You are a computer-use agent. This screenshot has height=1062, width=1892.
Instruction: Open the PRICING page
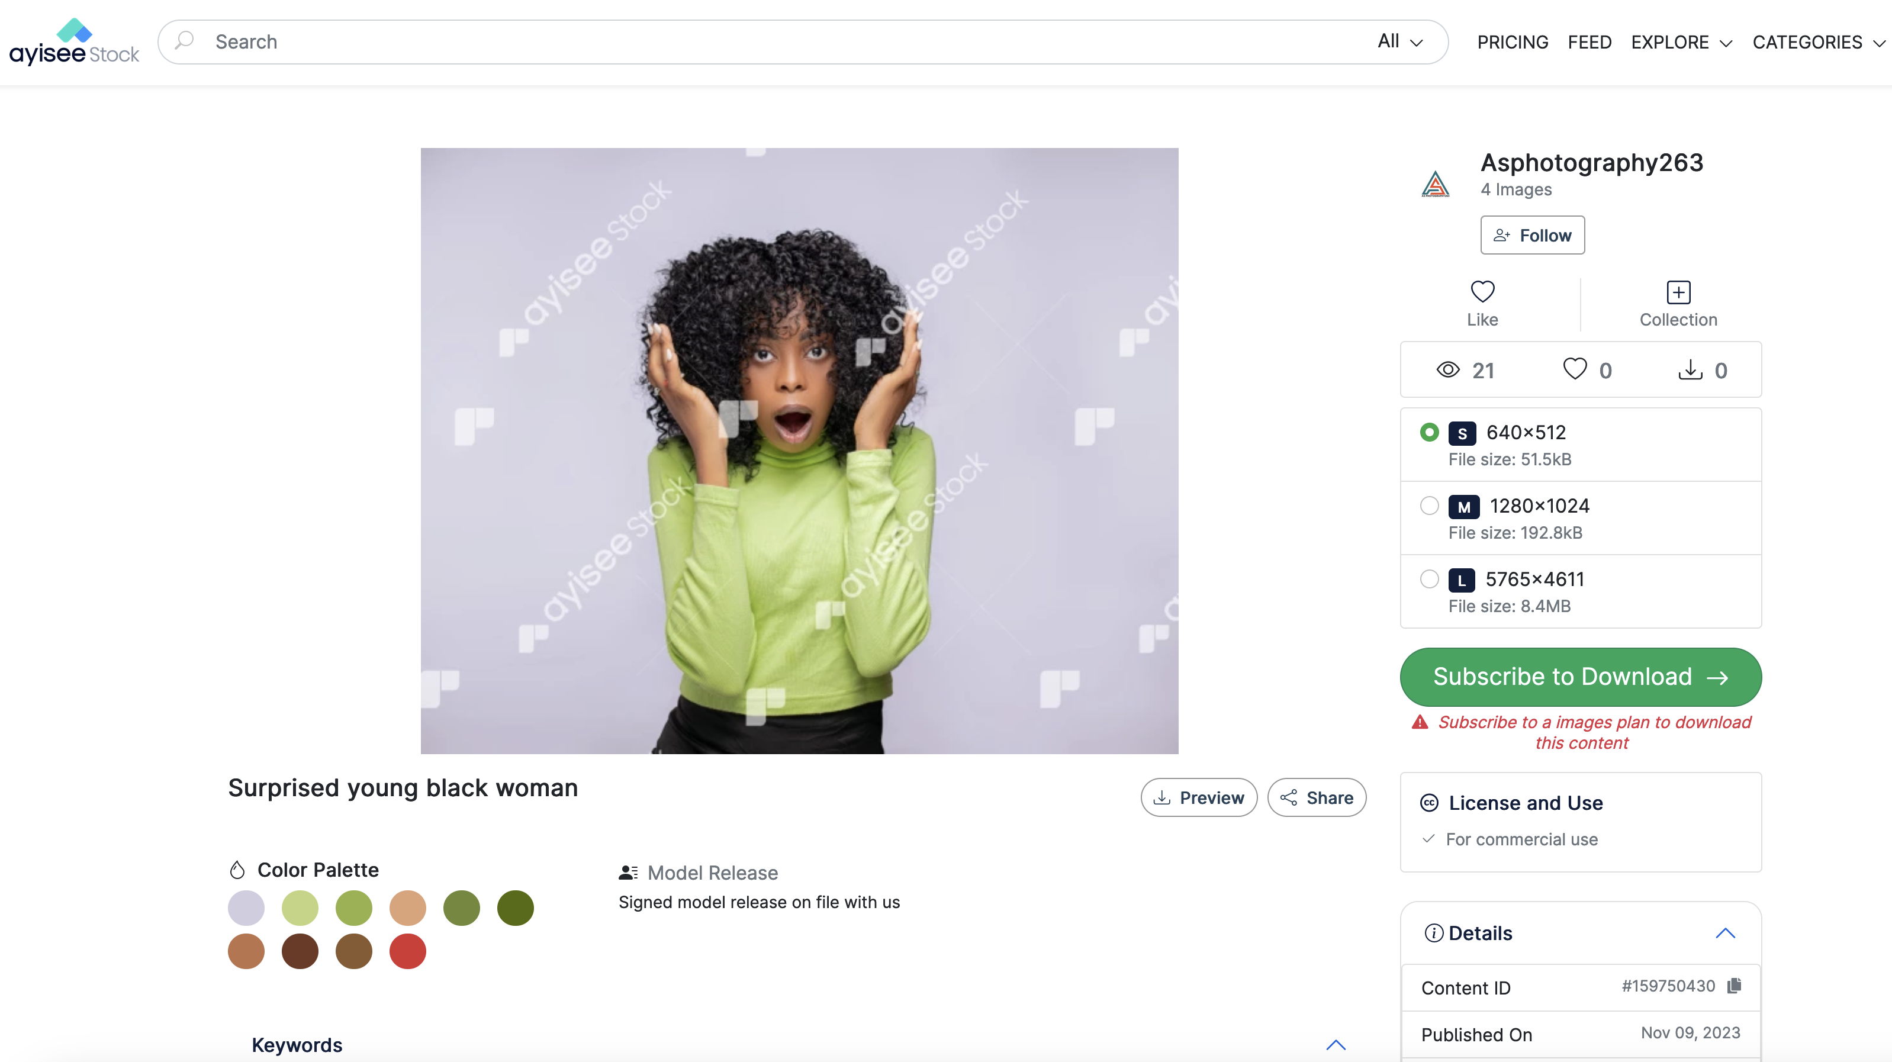point(1513,43)
